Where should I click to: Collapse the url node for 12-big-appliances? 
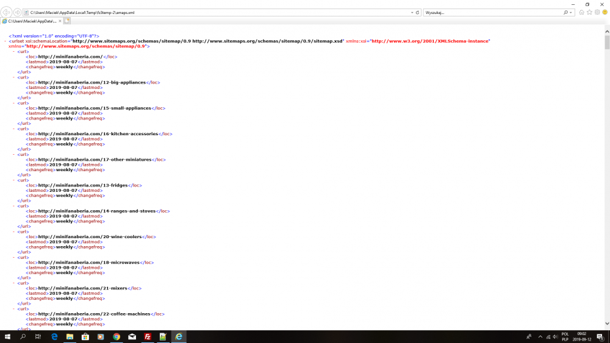click(x=13, y=77)
